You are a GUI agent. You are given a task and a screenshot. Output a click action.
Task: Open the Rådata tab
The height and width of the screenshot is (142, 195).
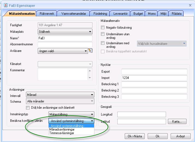coord(176,14)
